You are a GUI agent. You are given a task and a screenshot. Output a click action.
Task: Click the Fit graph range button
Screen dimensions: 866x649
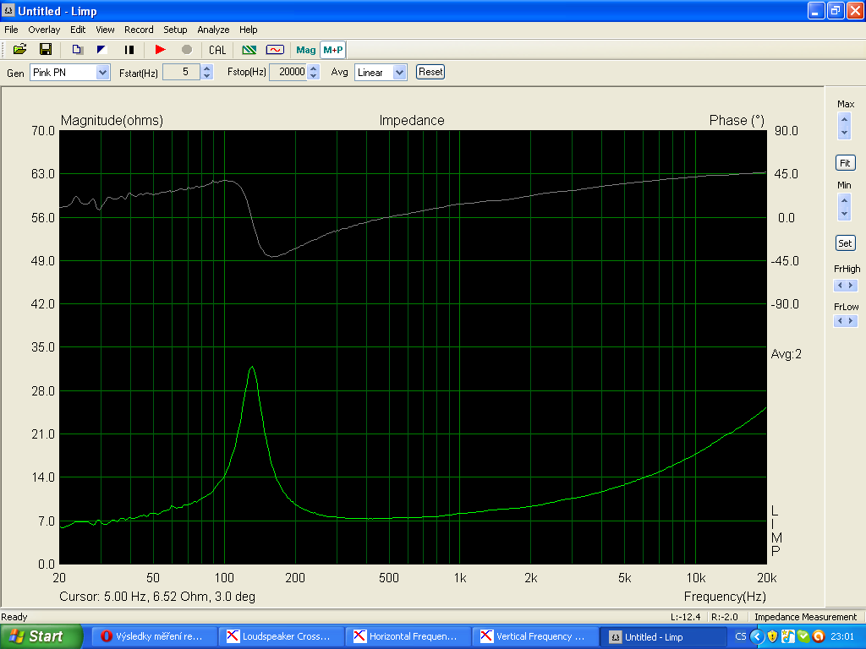[845, 163]
